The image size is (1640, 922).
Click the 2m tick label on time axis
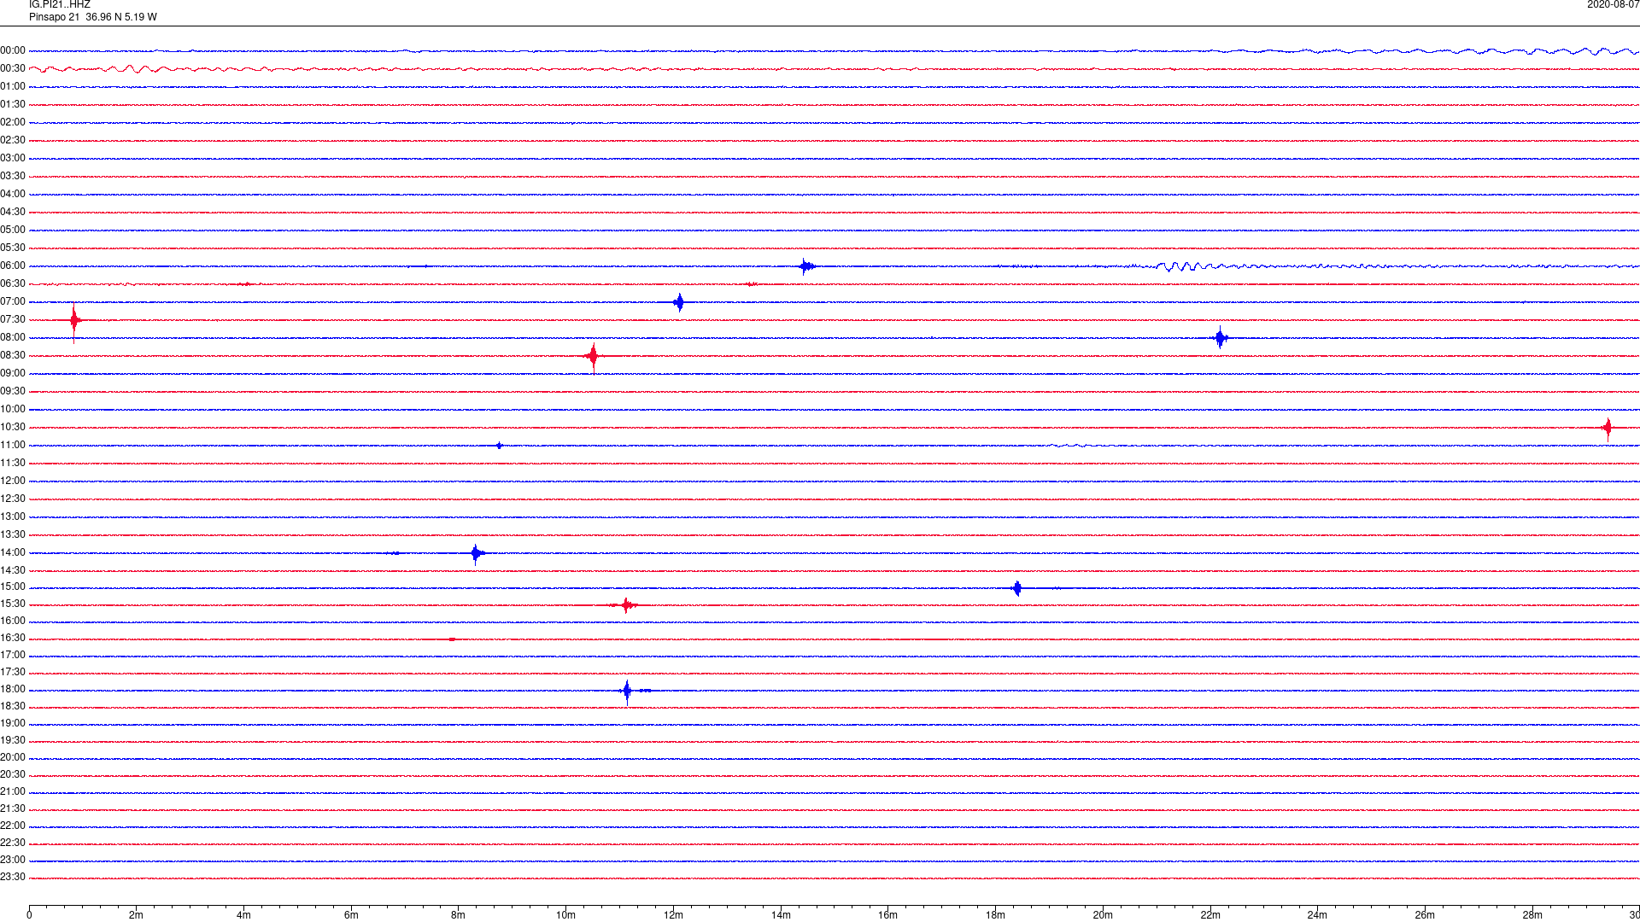coord(136,915)
